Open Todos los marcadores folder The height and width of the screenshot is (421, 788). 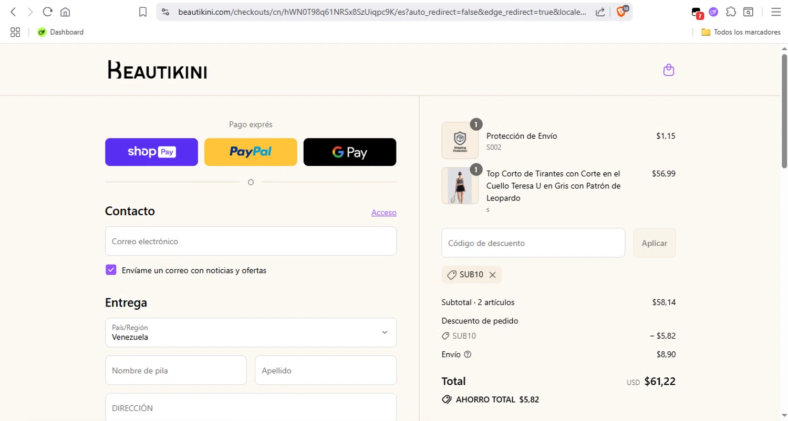(741, 32)
